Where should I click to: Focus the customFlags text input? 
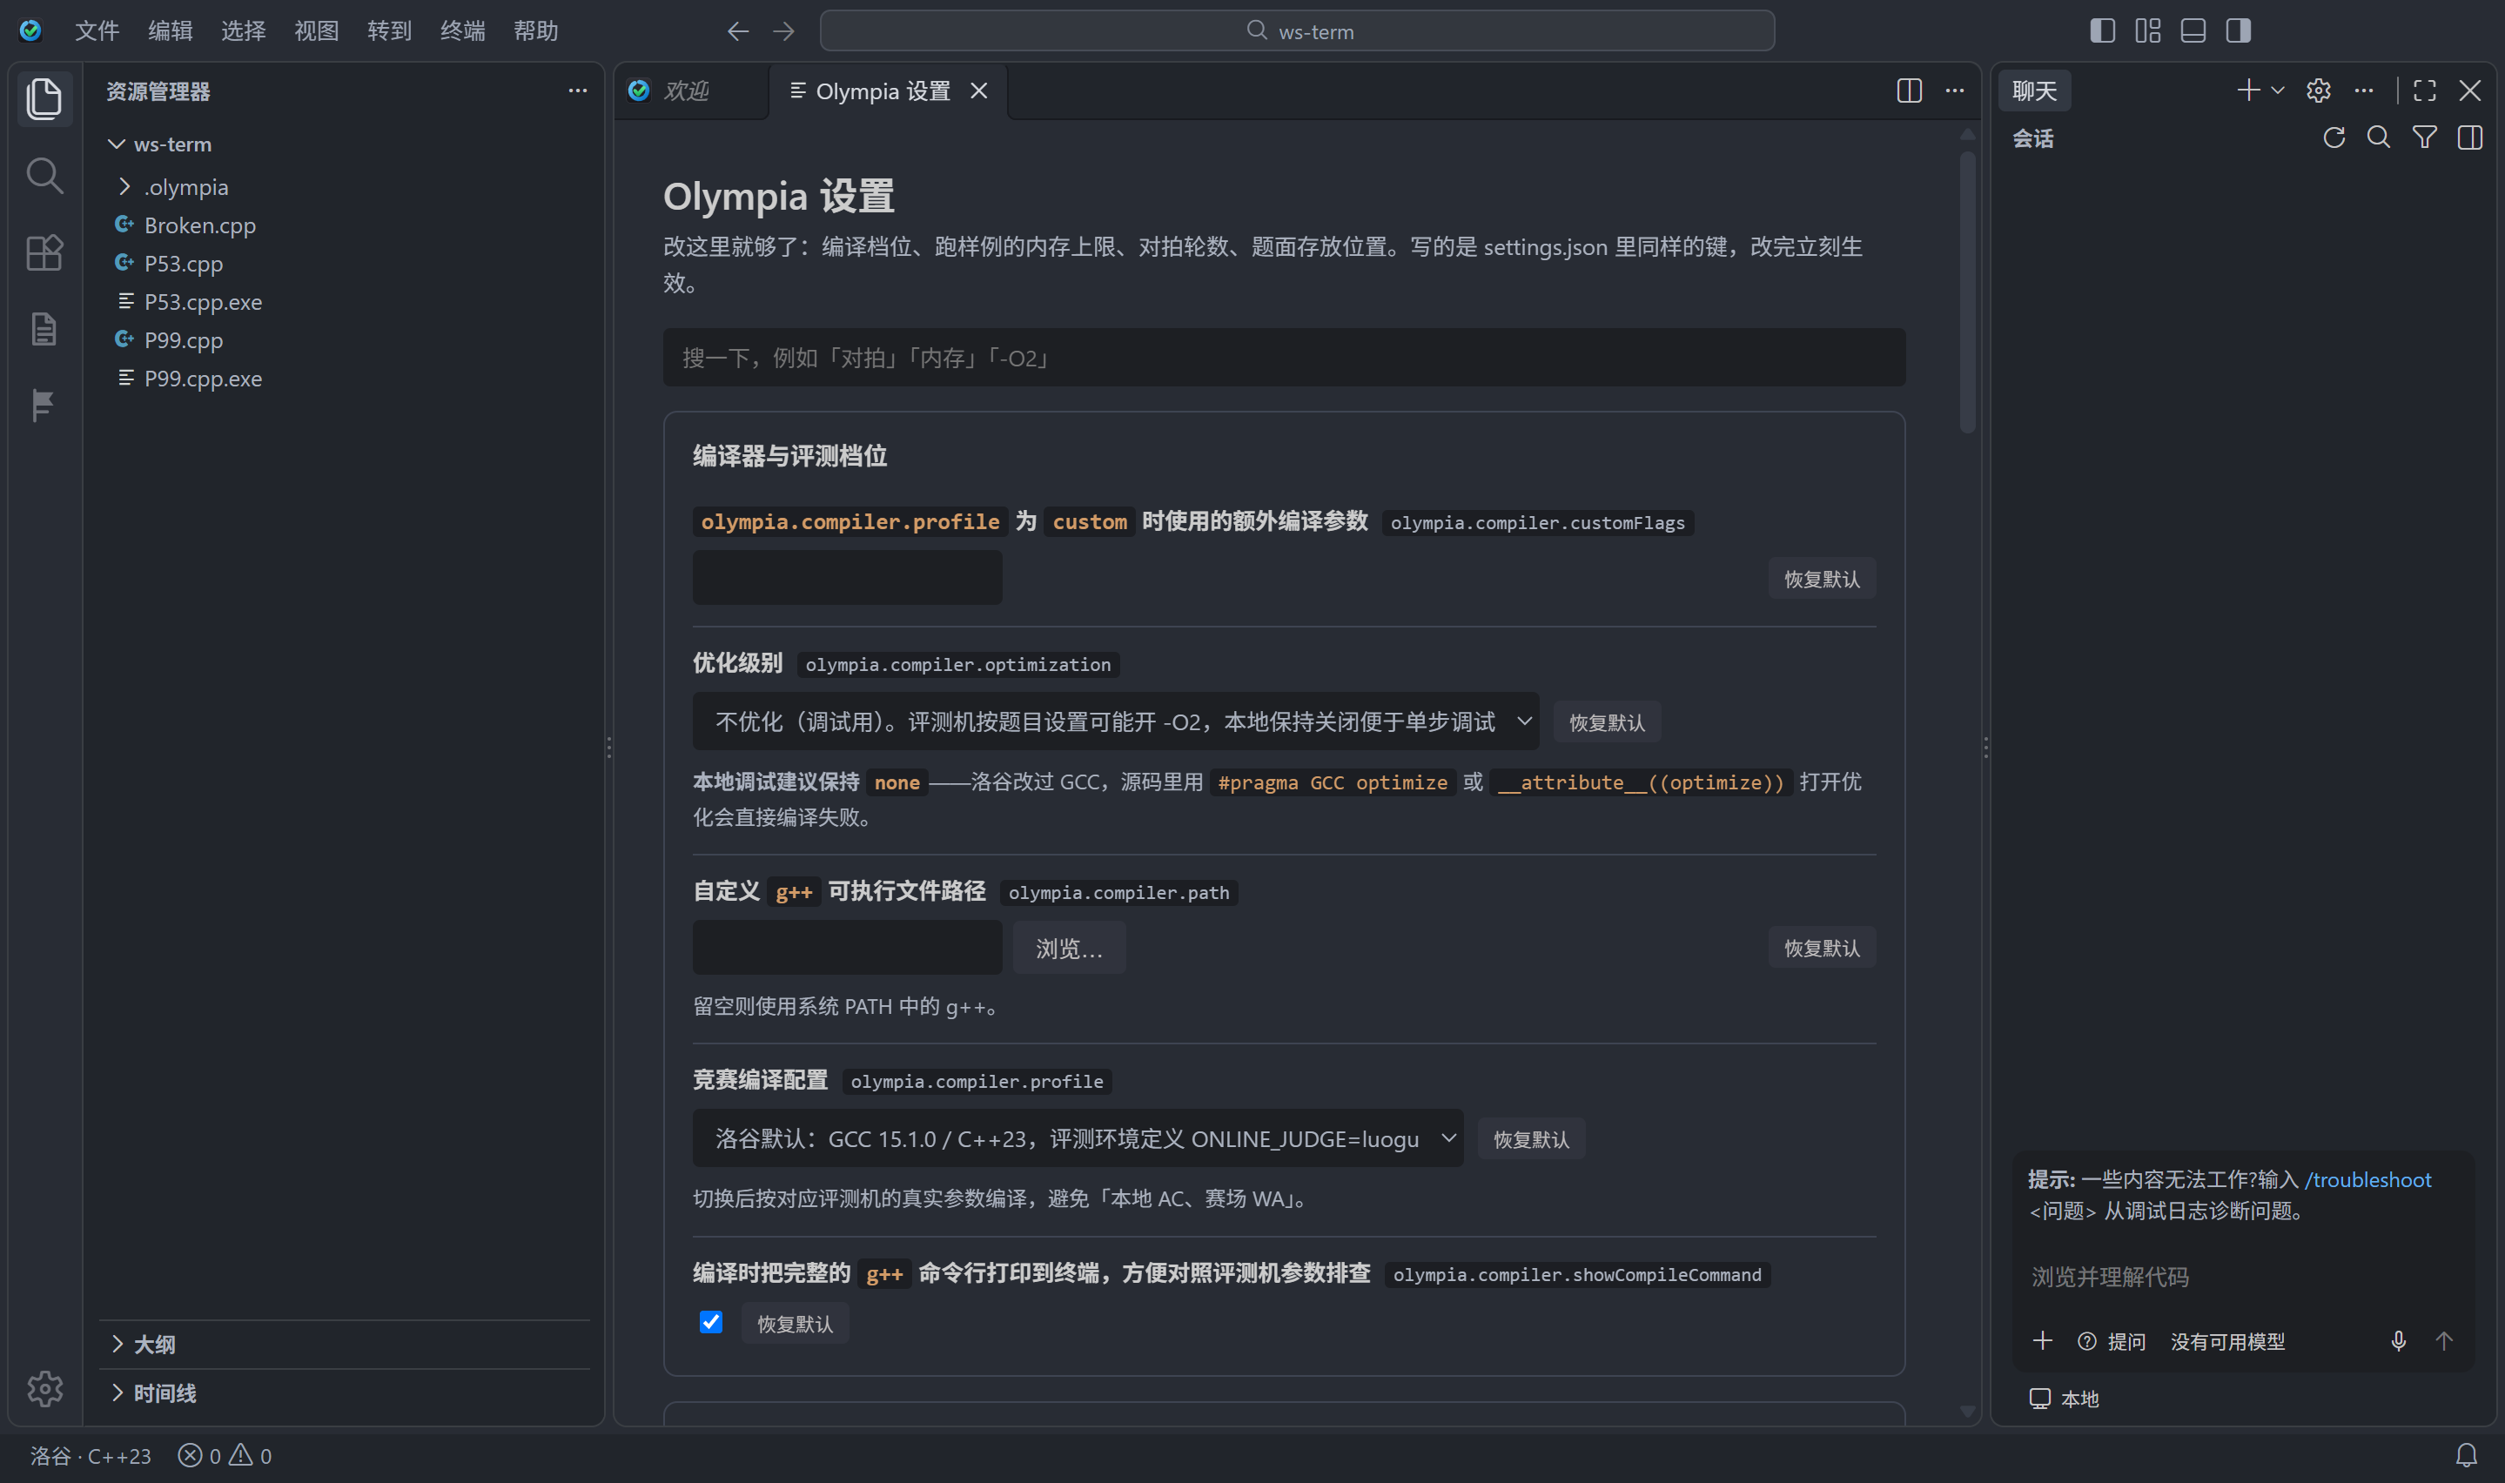click(x=847, y=578)
